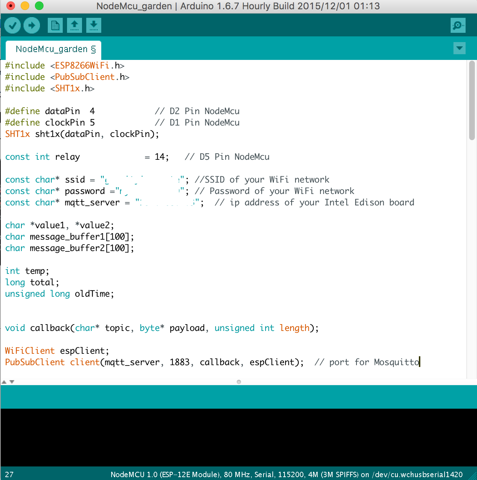Click the section symbol on the tab
The image size is (477, 480).
tap(93, 49)
